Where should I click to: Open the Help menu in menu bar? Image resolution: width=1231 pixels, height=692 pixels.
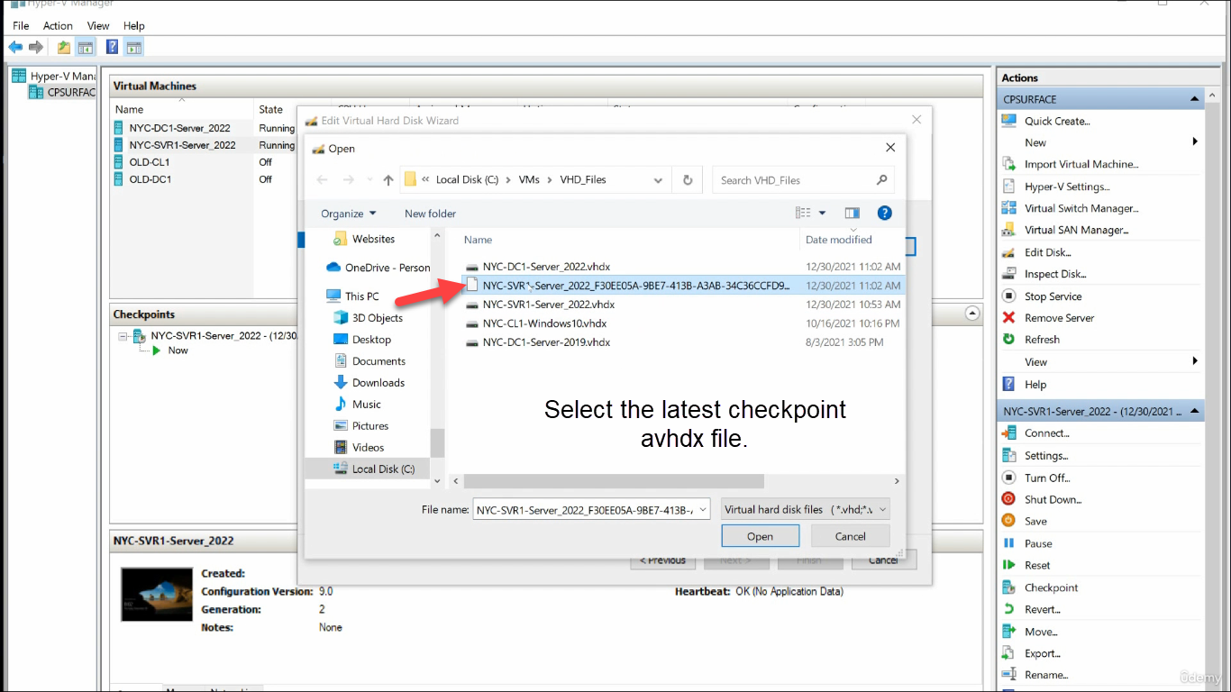133,26
